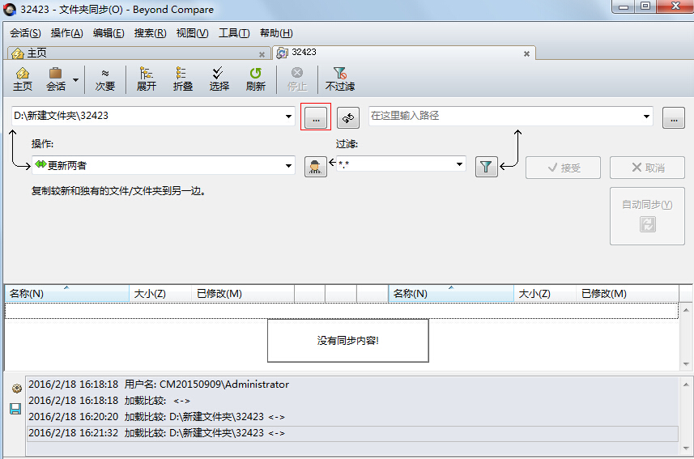Open the 操作(A) menu
This screenshot has width=694, height=459.
pos(67,33)
